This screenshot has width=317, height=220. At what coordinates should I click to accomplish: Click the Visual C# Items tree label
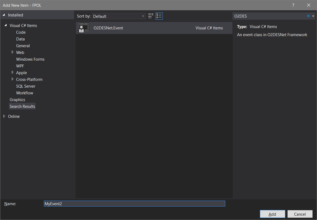(23, 26)
